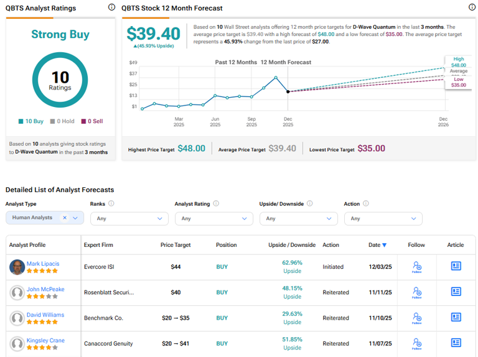Remove the Human Analysts filter tag
The image size is (478, 357).
pyautogui.click(x=65, y=218)
